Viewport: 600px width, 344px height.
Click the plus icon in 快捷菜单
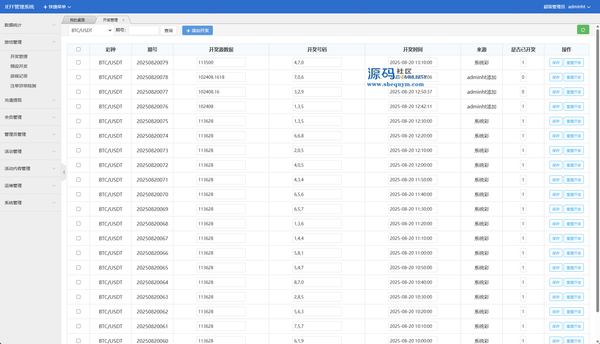[45, 7]
